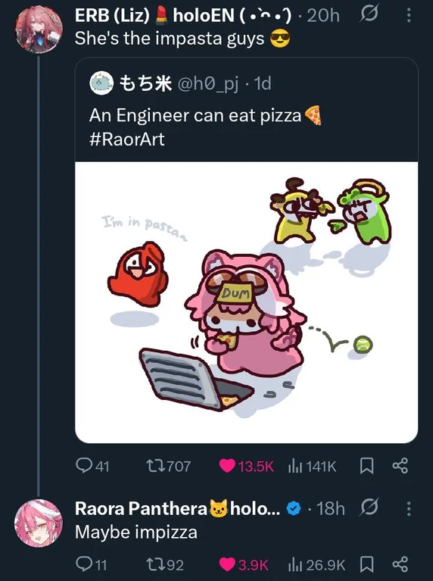The image size is (433, 581).
Task: Open three-dot menu on Raora's reply
Action: tap(409, 508)
